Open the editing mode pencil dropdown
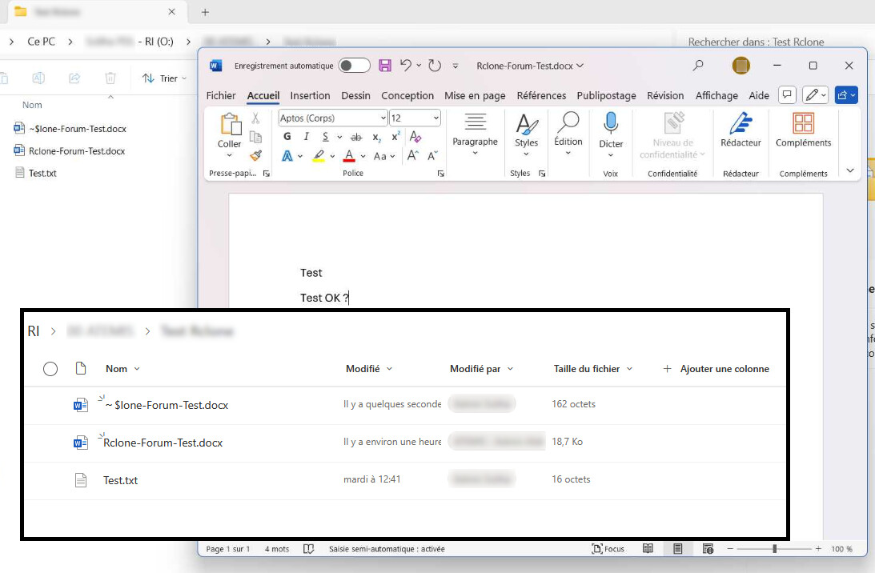 tap(815, 95)
